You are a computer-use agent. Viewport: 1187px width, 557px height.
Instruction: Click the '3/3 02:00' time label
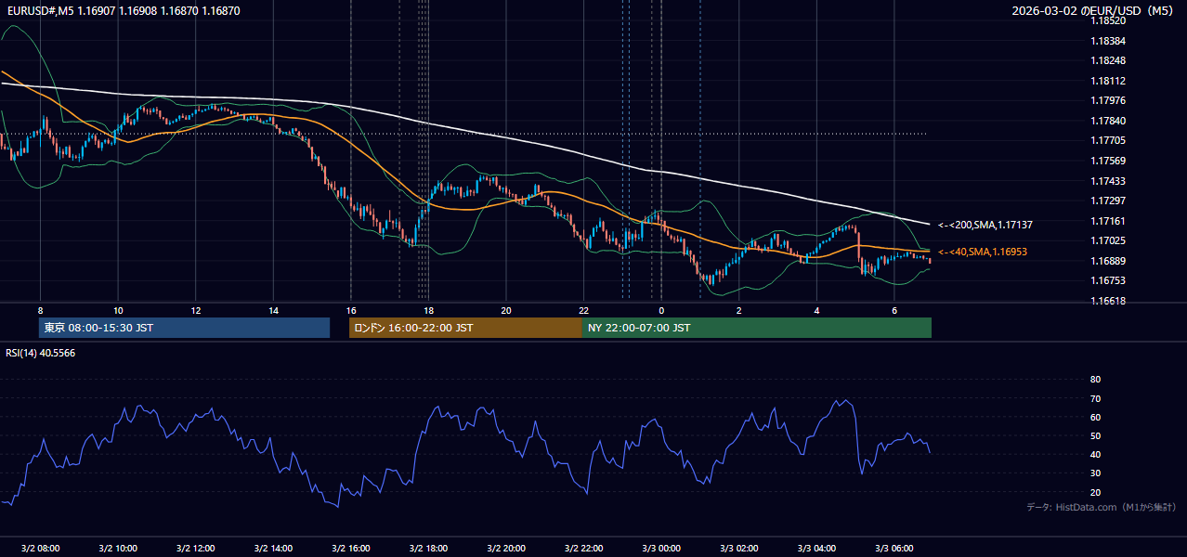pos(739,548)
